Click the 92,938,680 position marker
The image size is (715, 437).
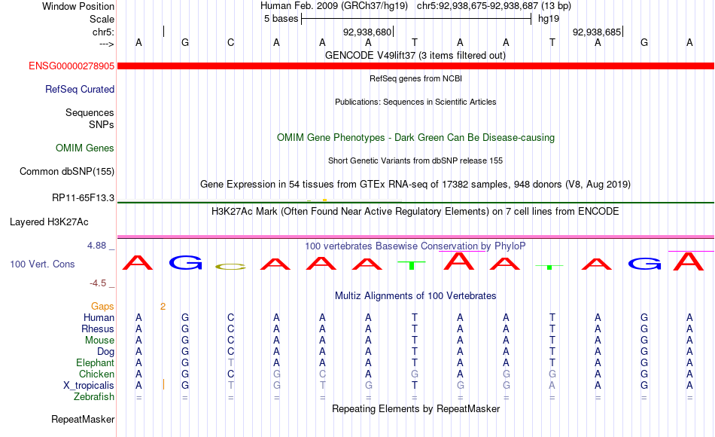(x=367, y=32)
